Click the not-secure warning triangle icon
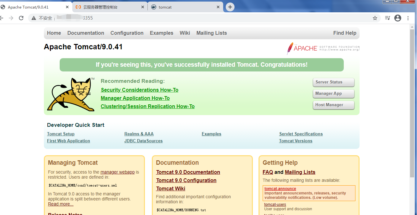417x215 pixels. point(34,18)
